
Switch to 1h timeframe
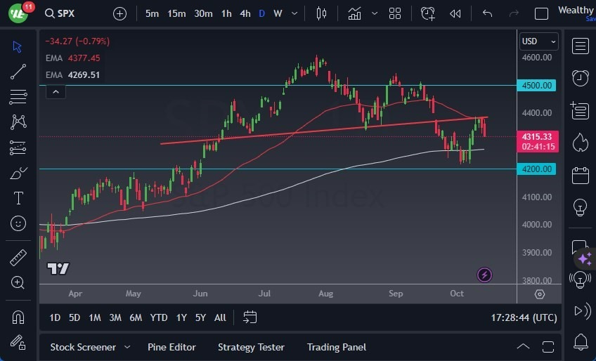point(226,13)
